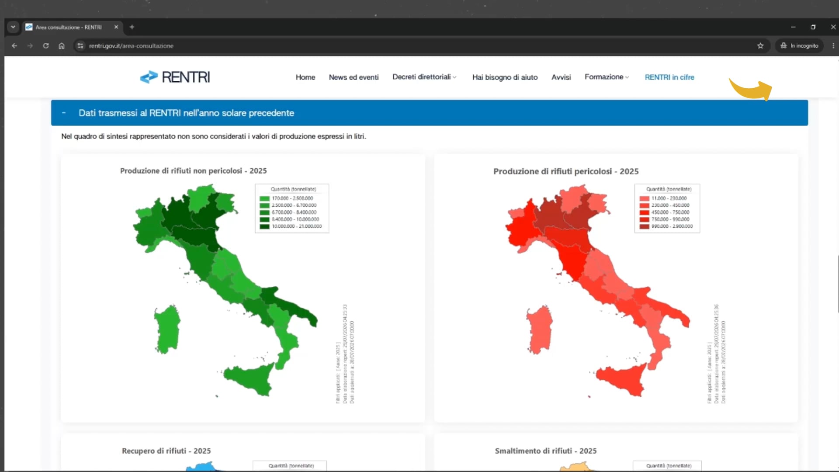Image resolution: width=839 pixels, height=472 pixels.
Task: Click the address bar URL
Action: [131, 45]
